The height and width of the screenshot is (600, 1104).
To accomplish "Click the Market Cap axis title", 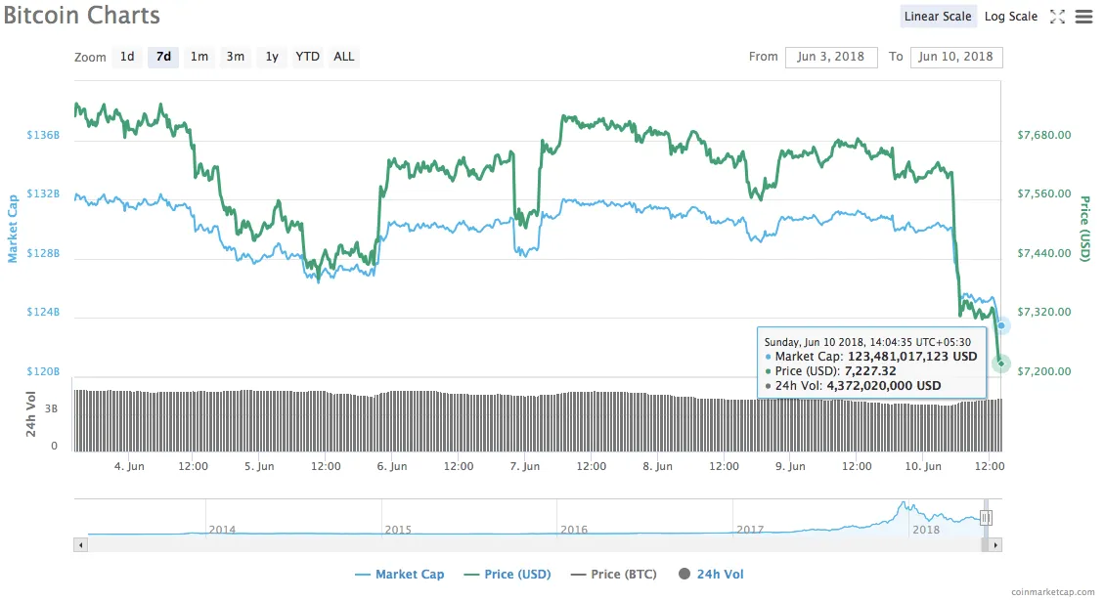I will [12, 230].
